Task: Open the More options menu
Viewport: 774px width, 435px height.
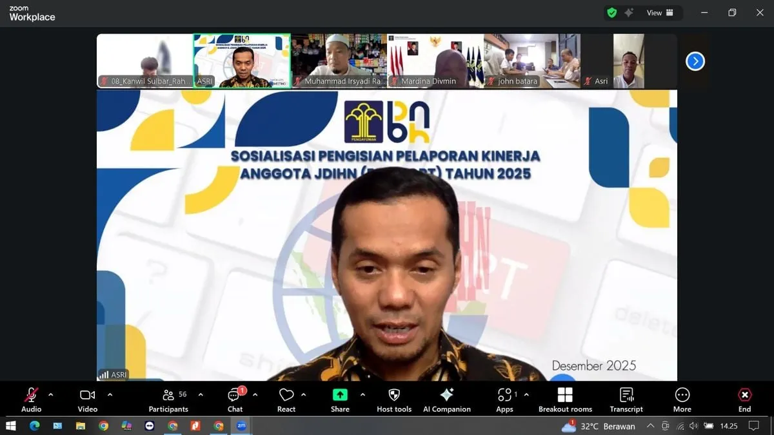Action: (x=682, y=400)
